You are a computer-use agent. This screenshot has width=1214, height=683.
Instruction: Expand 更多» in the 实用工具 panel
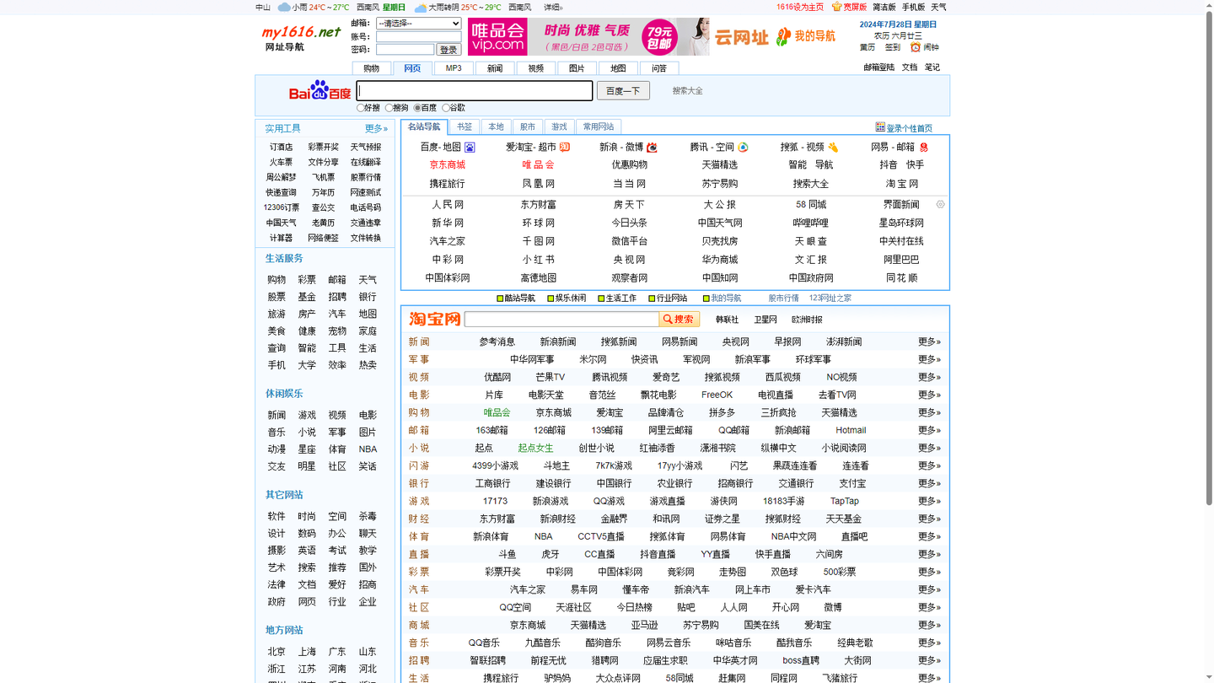(376, 128)
